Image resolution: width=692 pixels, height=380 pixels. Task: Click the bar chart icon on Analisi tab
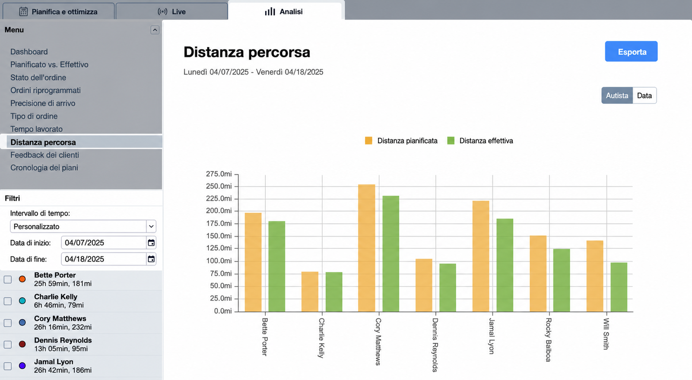click(x=270, y=12)
